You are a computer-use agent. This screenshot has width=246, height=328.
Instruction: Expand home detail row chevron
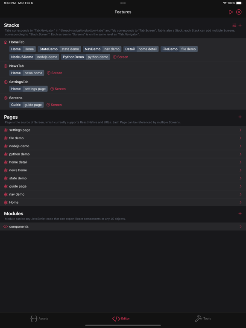(x=240, y=162)
